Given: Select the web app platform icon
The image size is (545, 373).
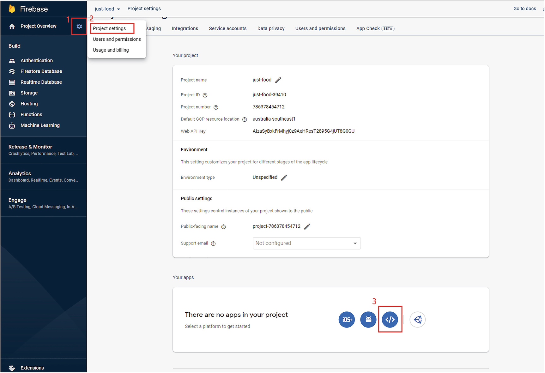Looking at the screenshot, I should pyautogui.click(x=390, y=320).
